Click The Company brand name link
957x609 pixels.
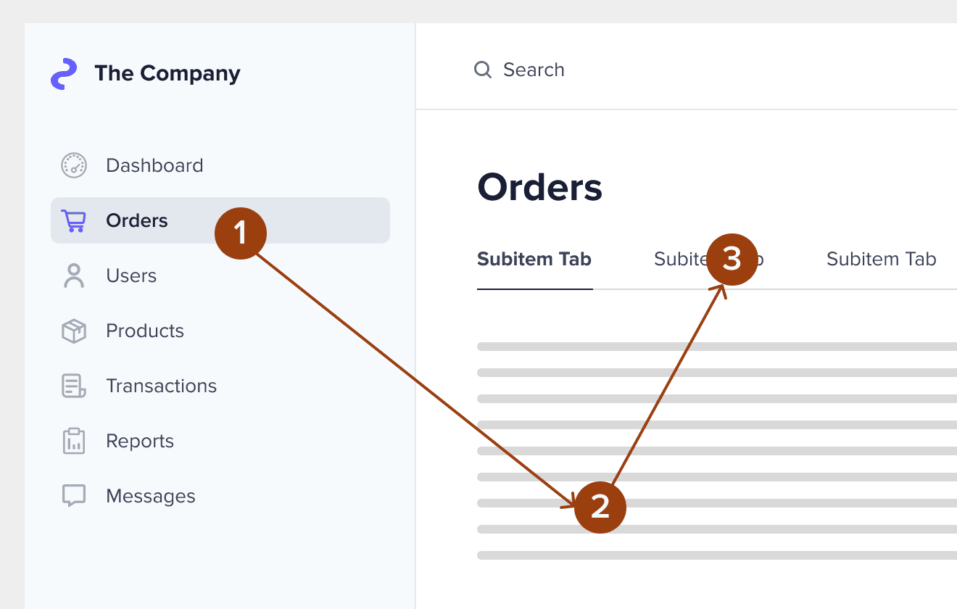(167, 73)
